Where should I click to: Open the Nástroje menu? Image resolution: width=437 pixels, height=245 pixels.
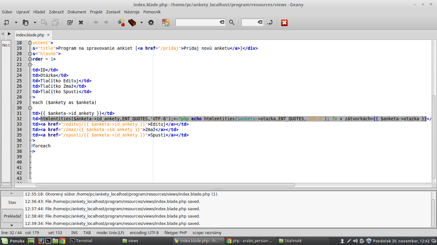(132, 12)
